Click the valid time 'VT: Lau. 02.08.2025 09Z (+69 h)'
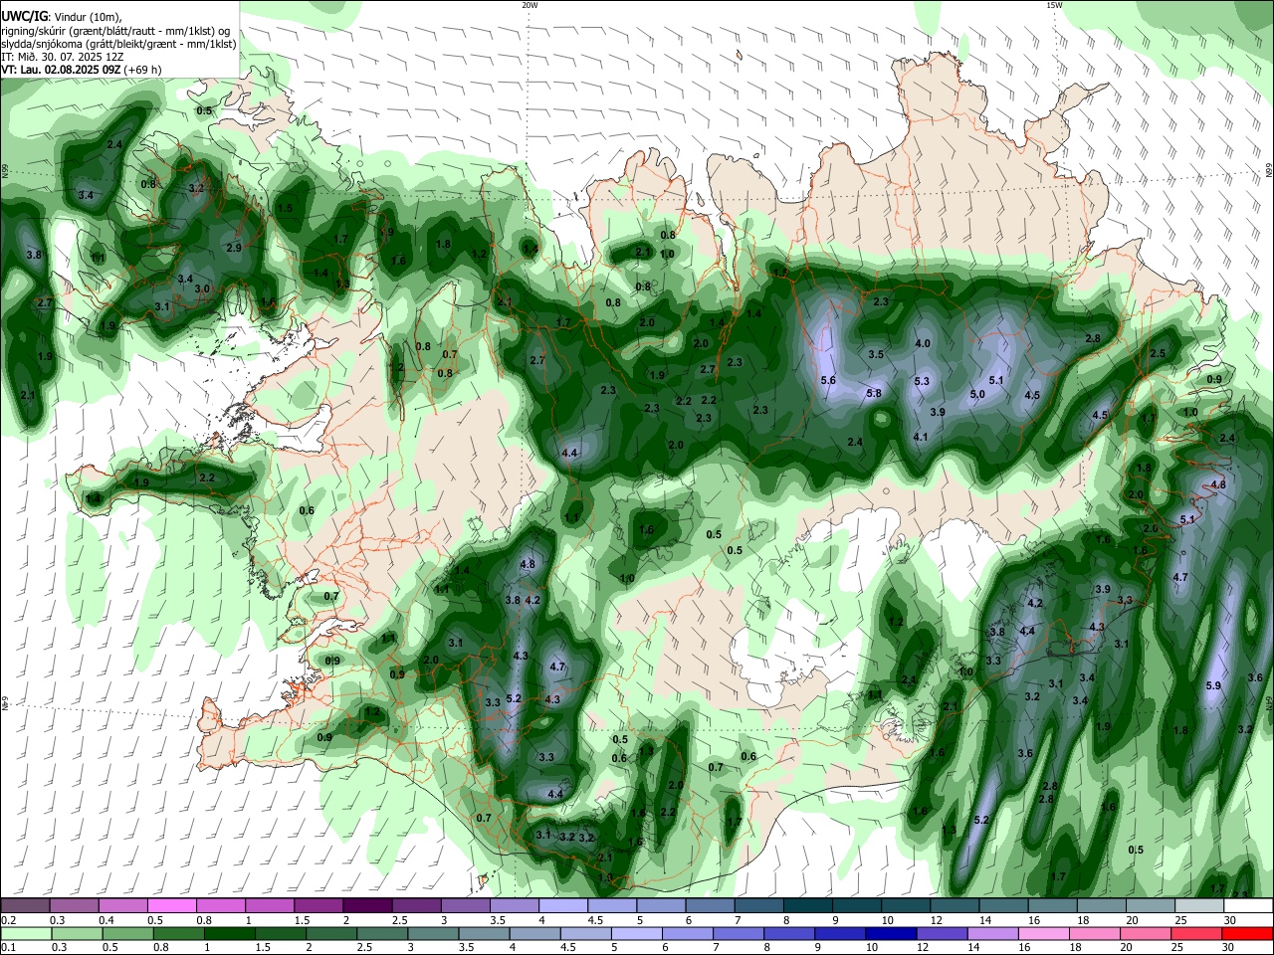 tap(82, 70)
